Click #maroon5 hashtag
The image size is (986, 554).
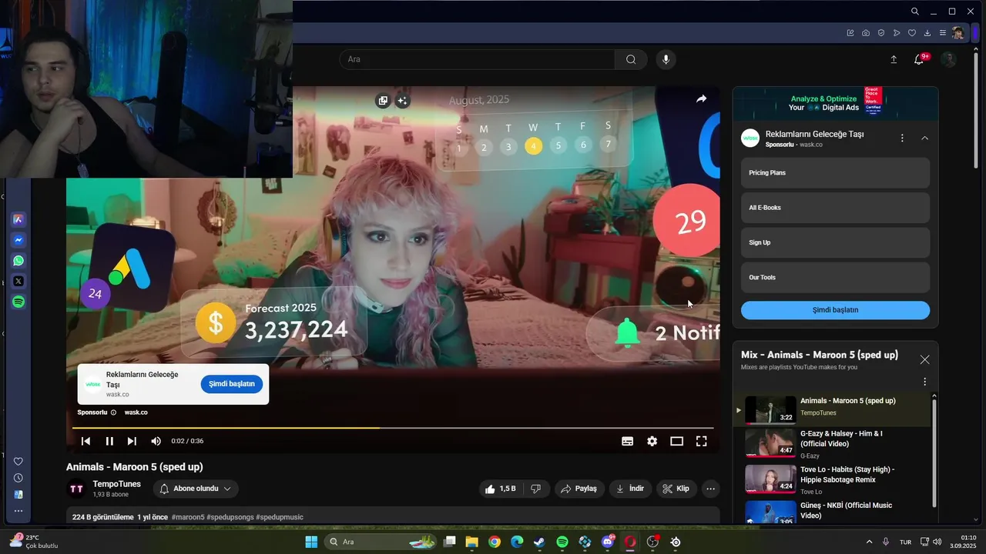188,517
